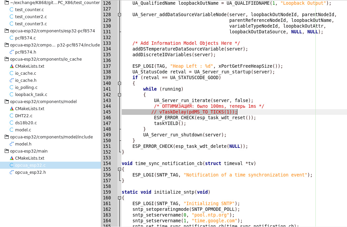Click the header icon next to opcua_esp32.h
347x227 pixels.
click(12, 172)
